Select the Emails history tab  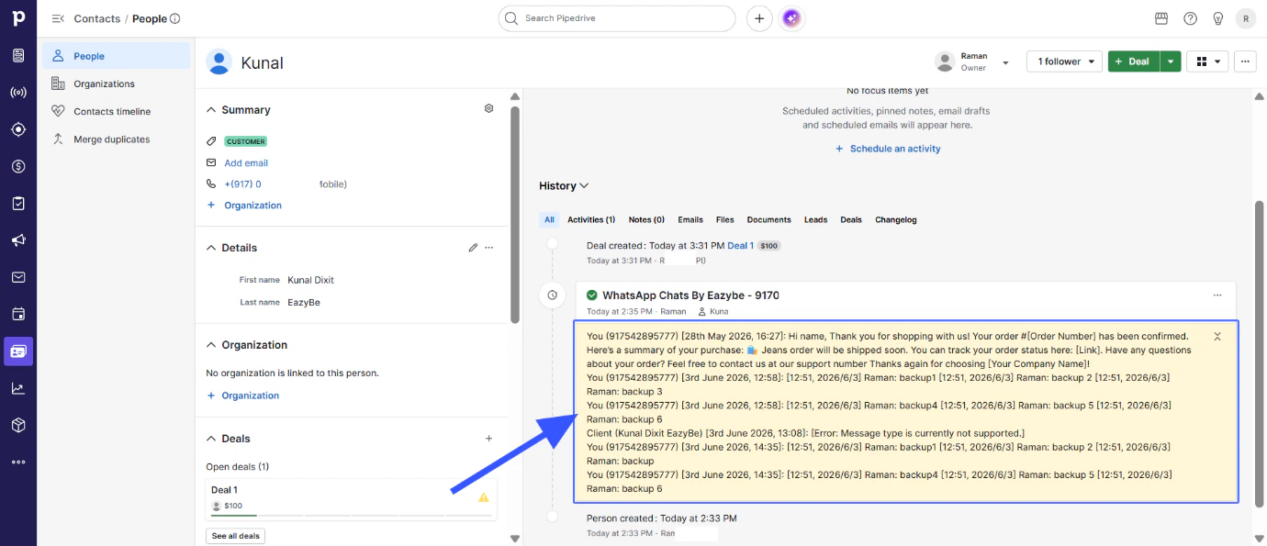690,219
